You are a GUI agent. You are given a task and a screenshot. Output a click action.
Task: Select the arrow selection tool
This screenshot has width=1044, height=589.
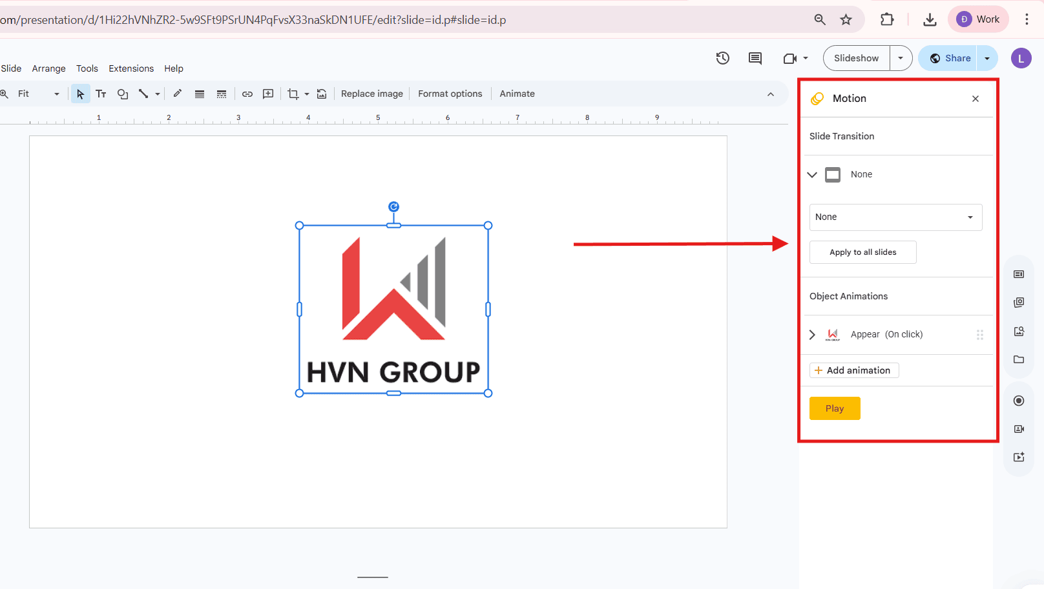79,94
